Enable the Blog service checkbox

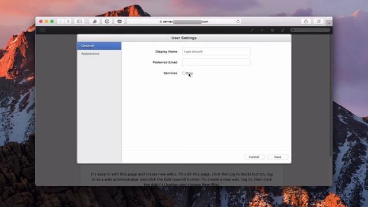(184, 73)
